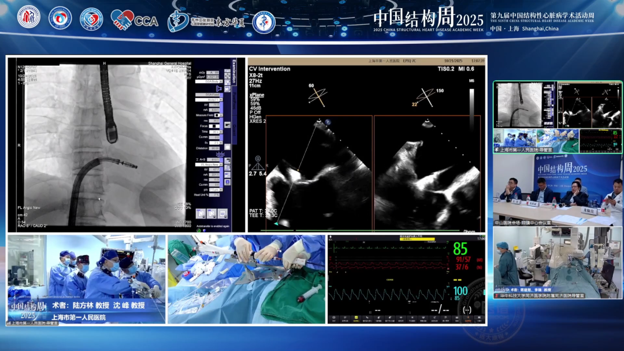Click the X-ray tube acquisition icon
This screenshot has height=351, width=624.
pos(218,88)
